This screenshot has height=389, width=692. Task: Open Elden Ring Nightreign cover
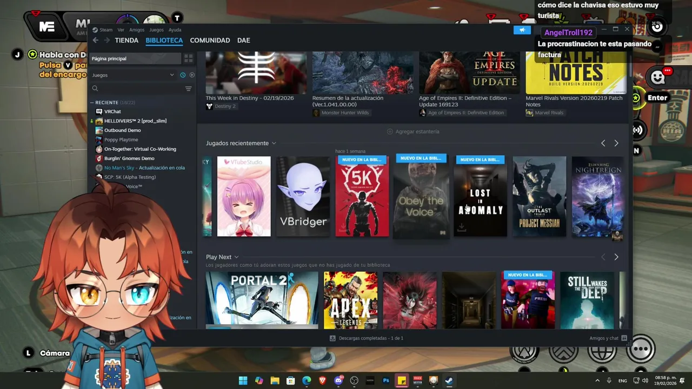pyautogui.click(x=598, y=197)
